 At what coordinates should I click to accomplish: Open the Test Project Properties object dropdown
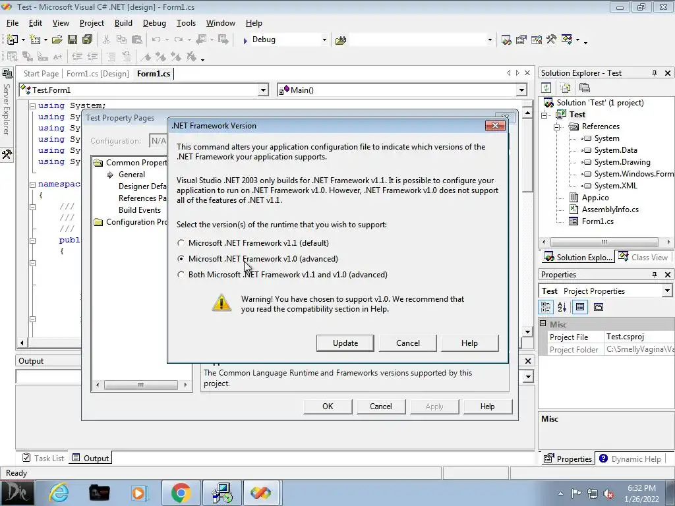[x=667, y=291]
